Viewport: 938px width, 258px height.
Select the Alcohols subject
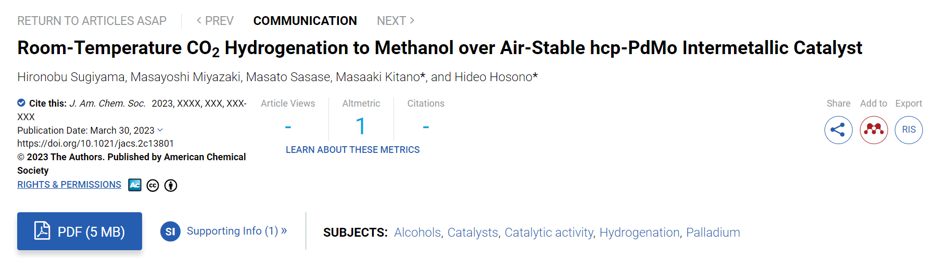click(x=417, y=233)
